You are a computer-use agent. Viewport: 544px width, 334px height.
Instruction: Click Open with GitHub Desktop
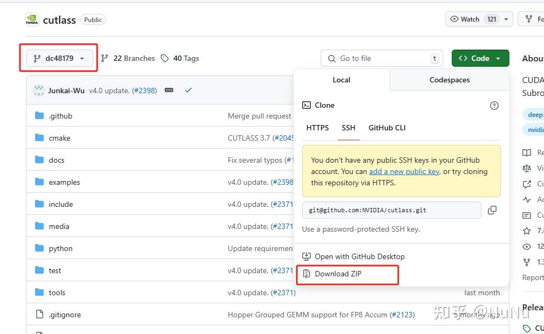click(x=359, y=256)
